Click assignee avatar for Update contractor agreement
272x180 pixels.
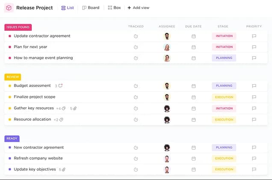click(x=167, y=36)
